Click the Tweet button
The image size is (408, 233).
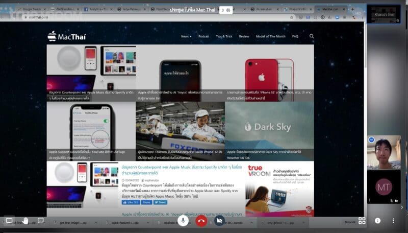(x=160, y=202)
